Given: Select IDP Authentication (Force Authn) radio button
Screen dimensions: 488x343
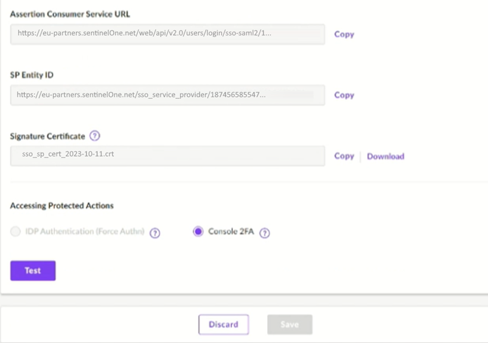Looking at the screenshot, I should (15, 232).
